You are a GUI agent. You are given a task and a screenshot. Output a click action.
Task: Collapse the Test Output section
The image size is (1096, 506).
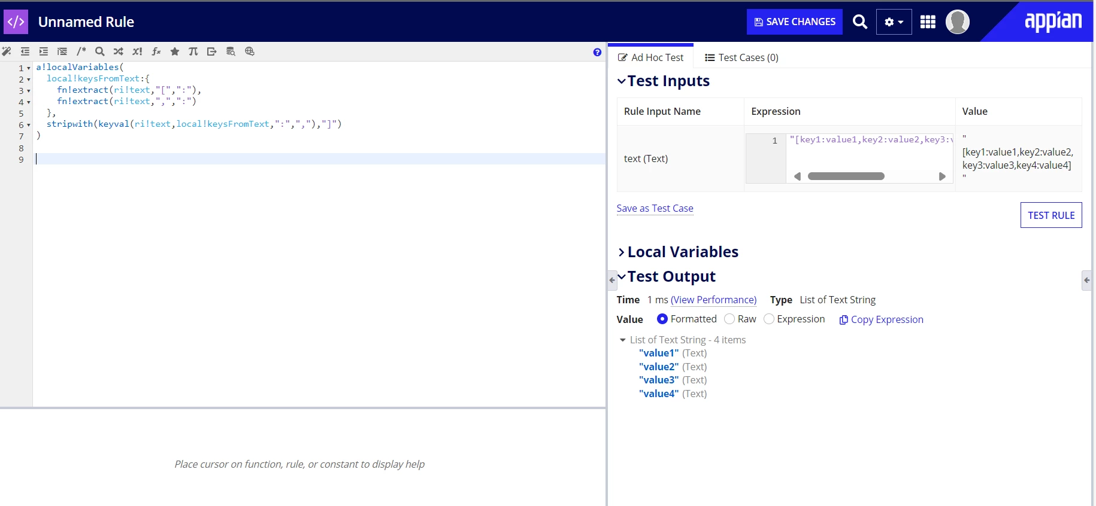[x=622, y=276]
